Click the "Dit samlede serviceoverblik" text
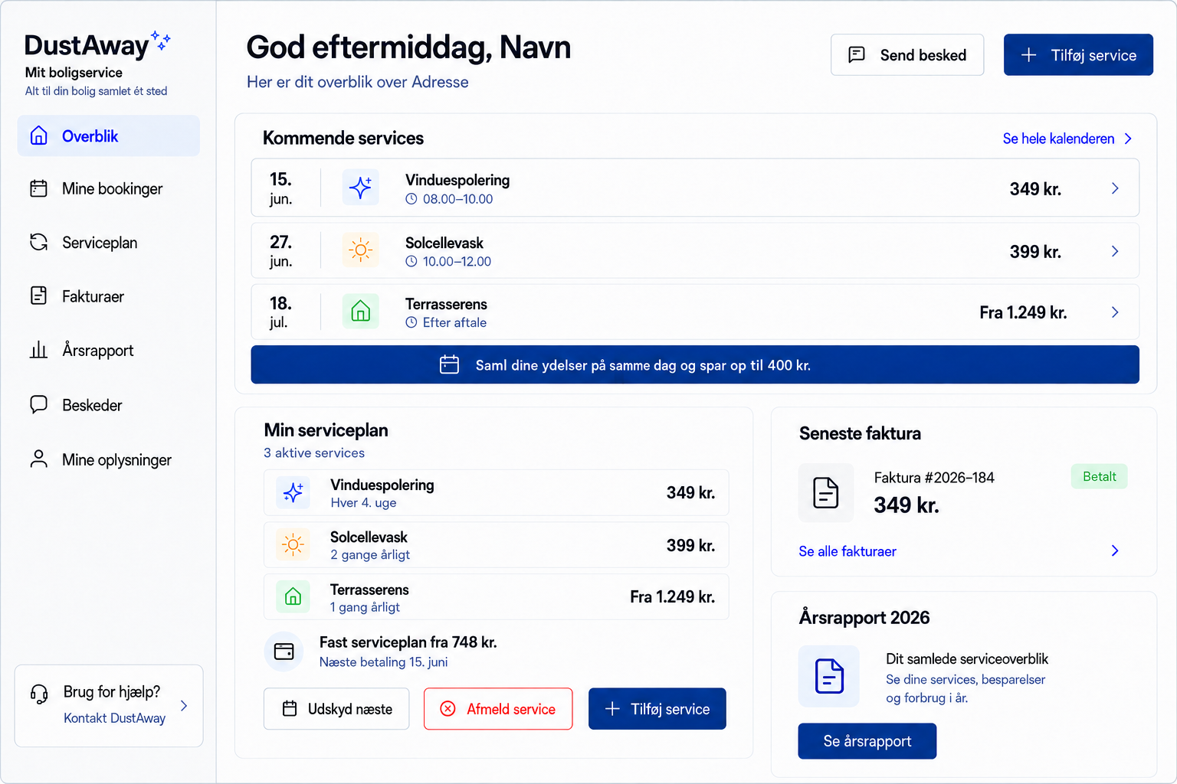 (967, 658)
